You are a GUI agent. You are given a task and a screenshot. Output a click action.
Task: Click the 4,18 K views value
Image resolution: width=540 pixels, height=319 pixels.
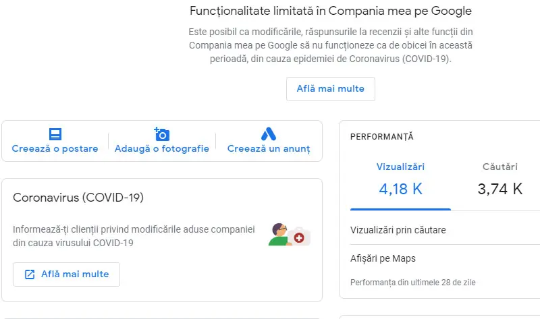pos(400,189)
